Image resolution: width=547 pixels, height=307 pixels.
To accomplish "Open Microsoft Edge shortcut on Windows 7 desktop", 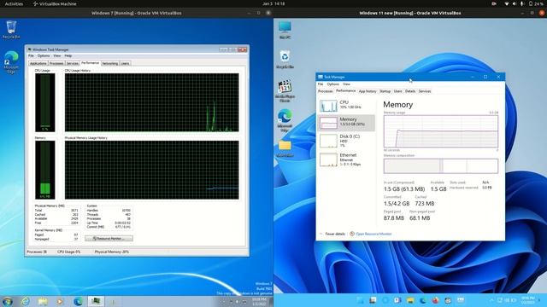I will coord(11,62).
